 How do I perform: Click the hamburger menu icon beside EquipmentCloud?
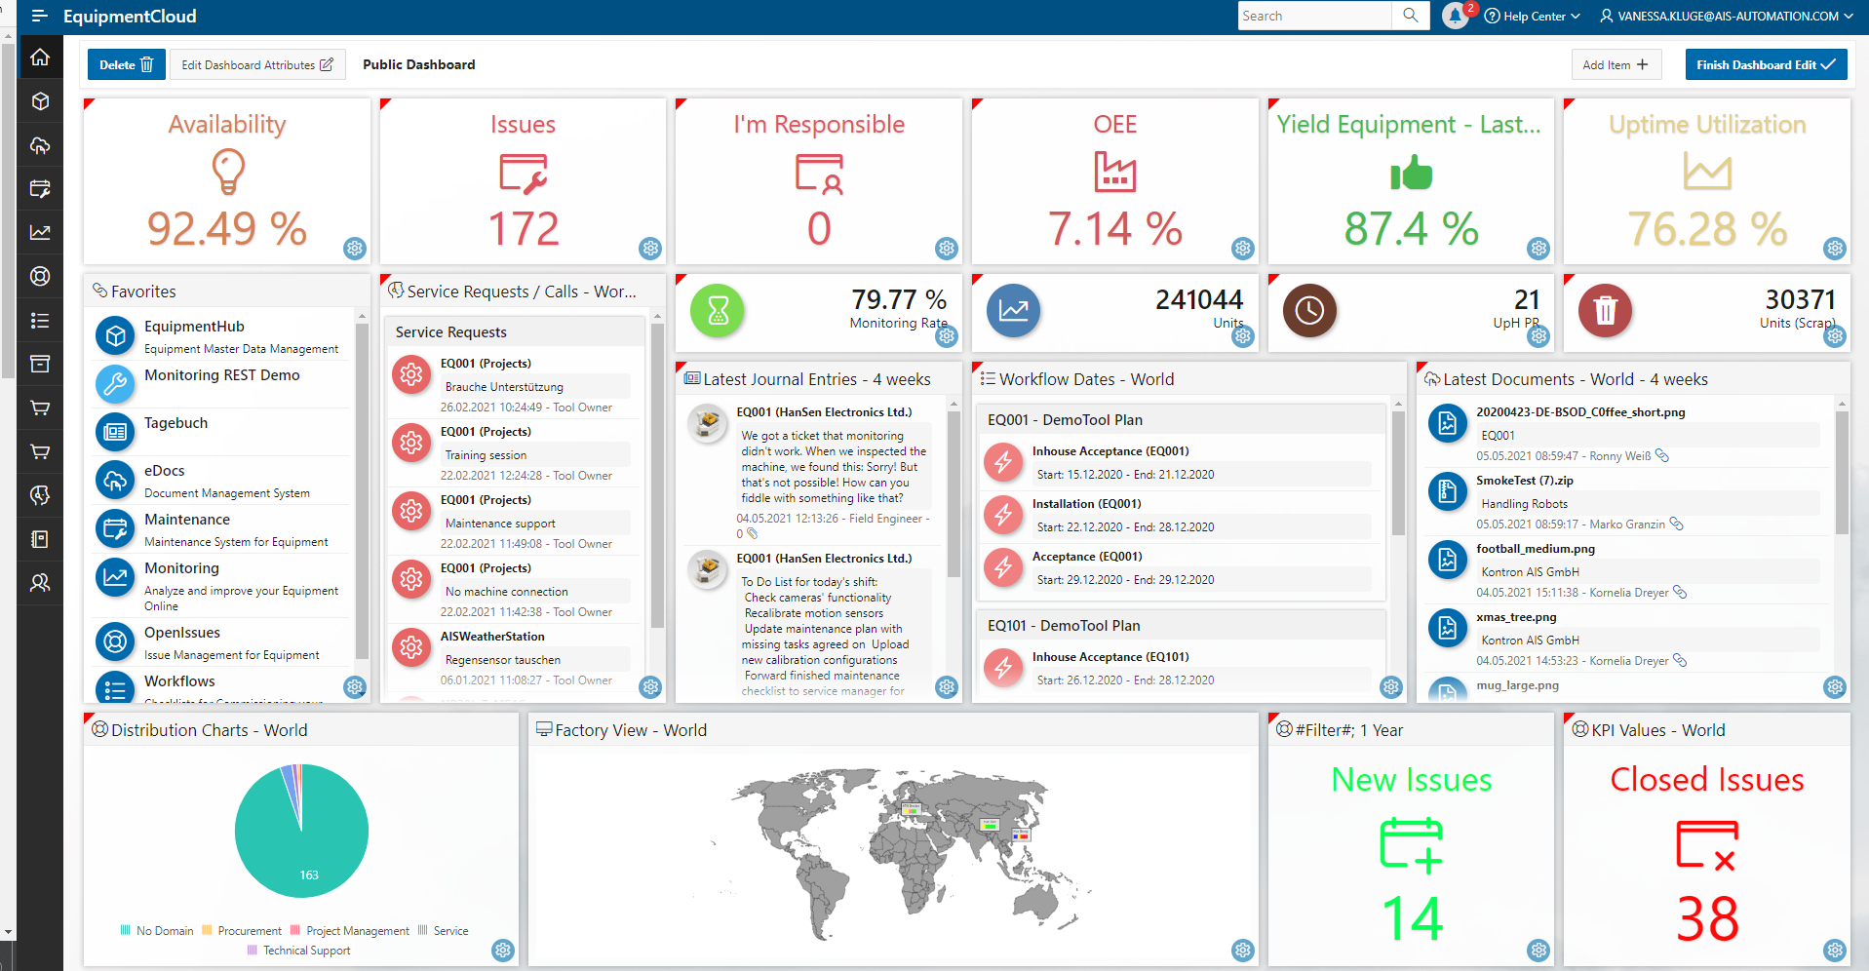click(x=40, y=16)
